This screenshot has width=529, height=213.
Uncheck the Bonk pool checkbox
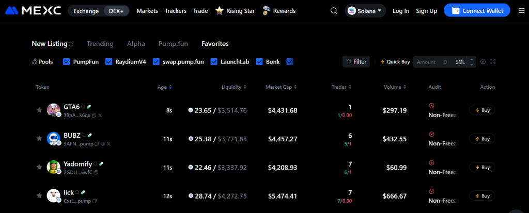[x=259, y=62]
